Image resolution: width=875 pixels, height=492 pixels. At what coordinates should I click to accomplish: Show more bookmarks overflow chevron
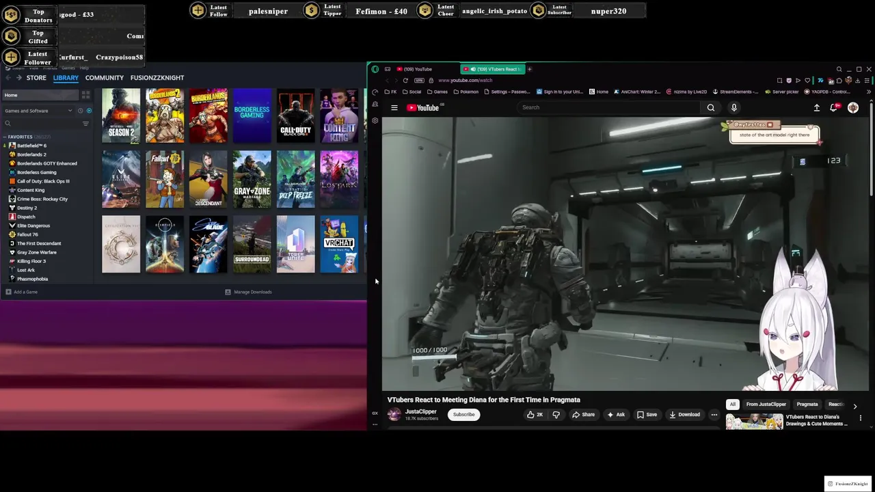(869, 92)
